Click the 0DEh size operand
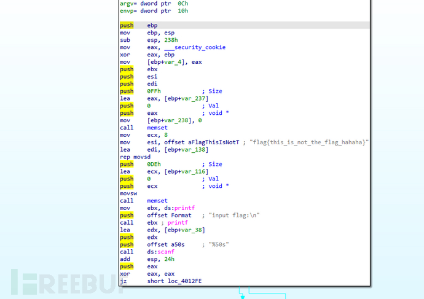The image size is (424, 299). pos(154,165)
